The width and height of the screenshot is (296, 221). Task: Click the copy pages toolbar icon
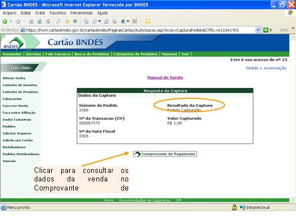click(x=86, y=21)
